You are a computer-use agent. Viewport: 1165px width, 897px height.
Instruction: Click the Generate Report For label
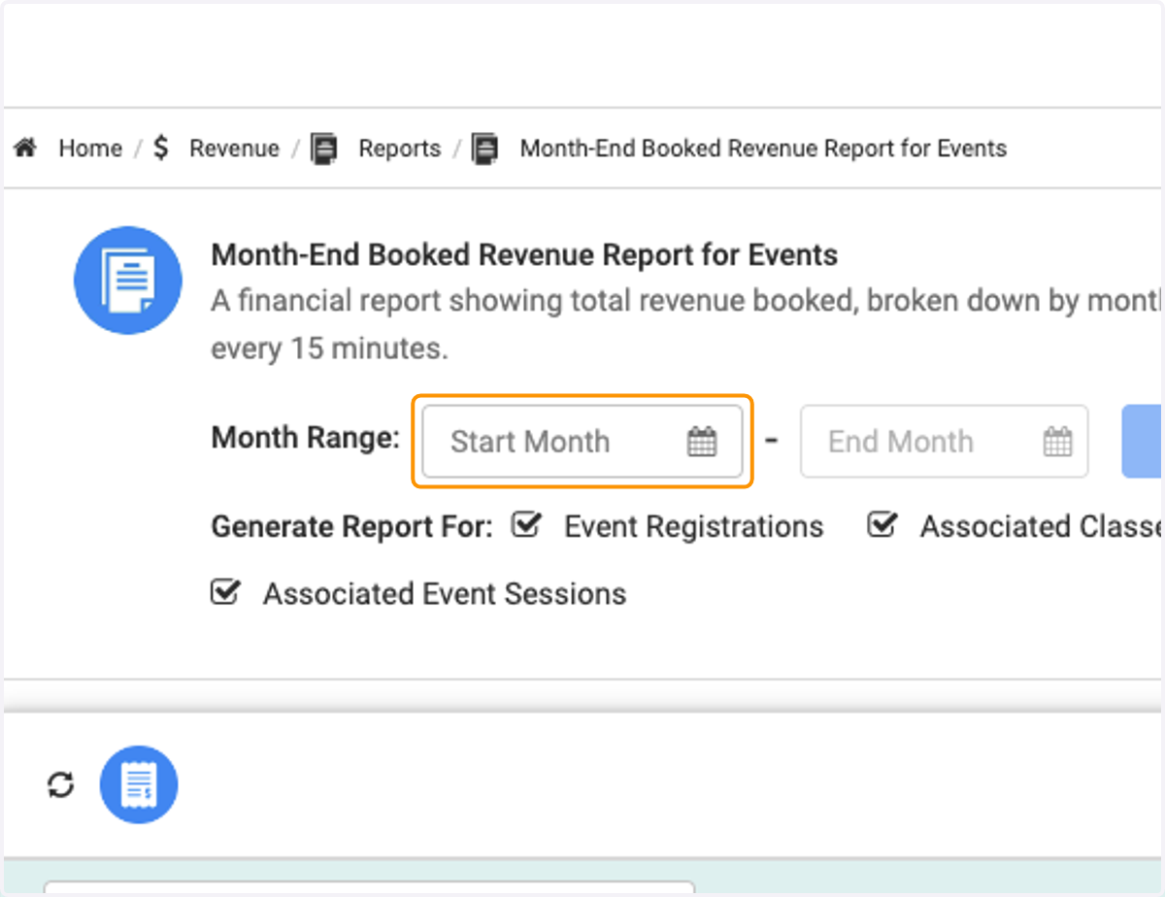(352, 526)
